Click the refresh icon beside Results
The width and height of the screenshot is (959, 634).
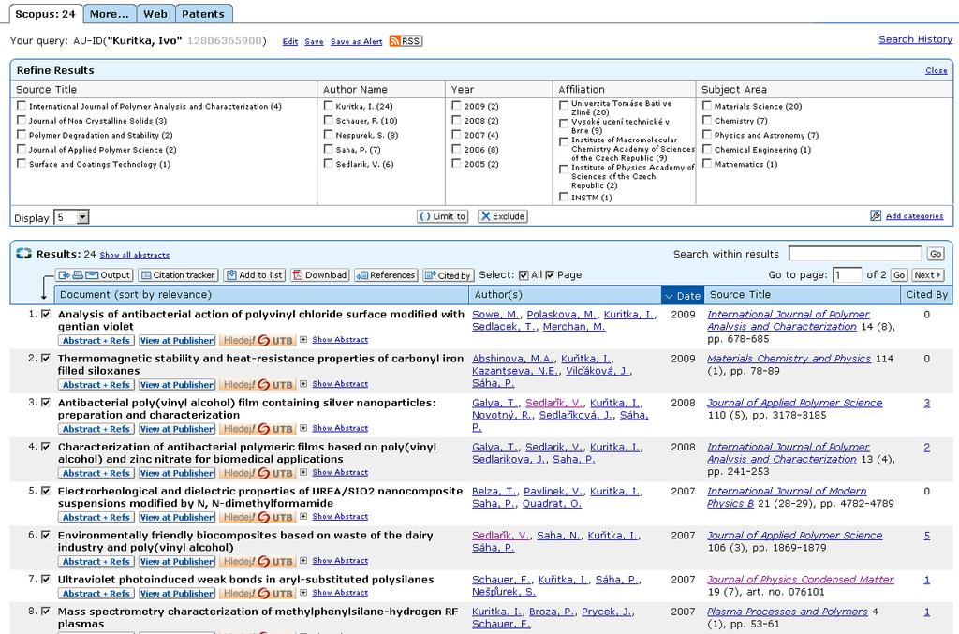[x=23, y=254]
